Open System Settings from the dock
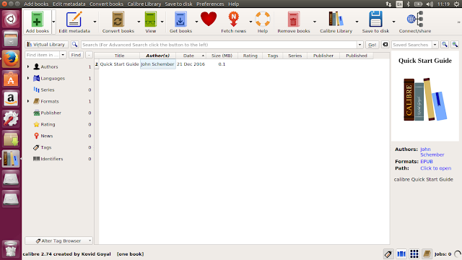 [x=11, y=118]
